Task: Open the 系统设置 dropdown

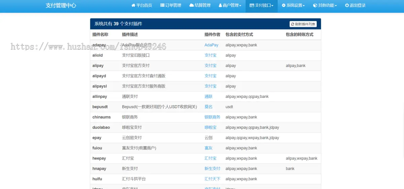Action: (293, 5)
